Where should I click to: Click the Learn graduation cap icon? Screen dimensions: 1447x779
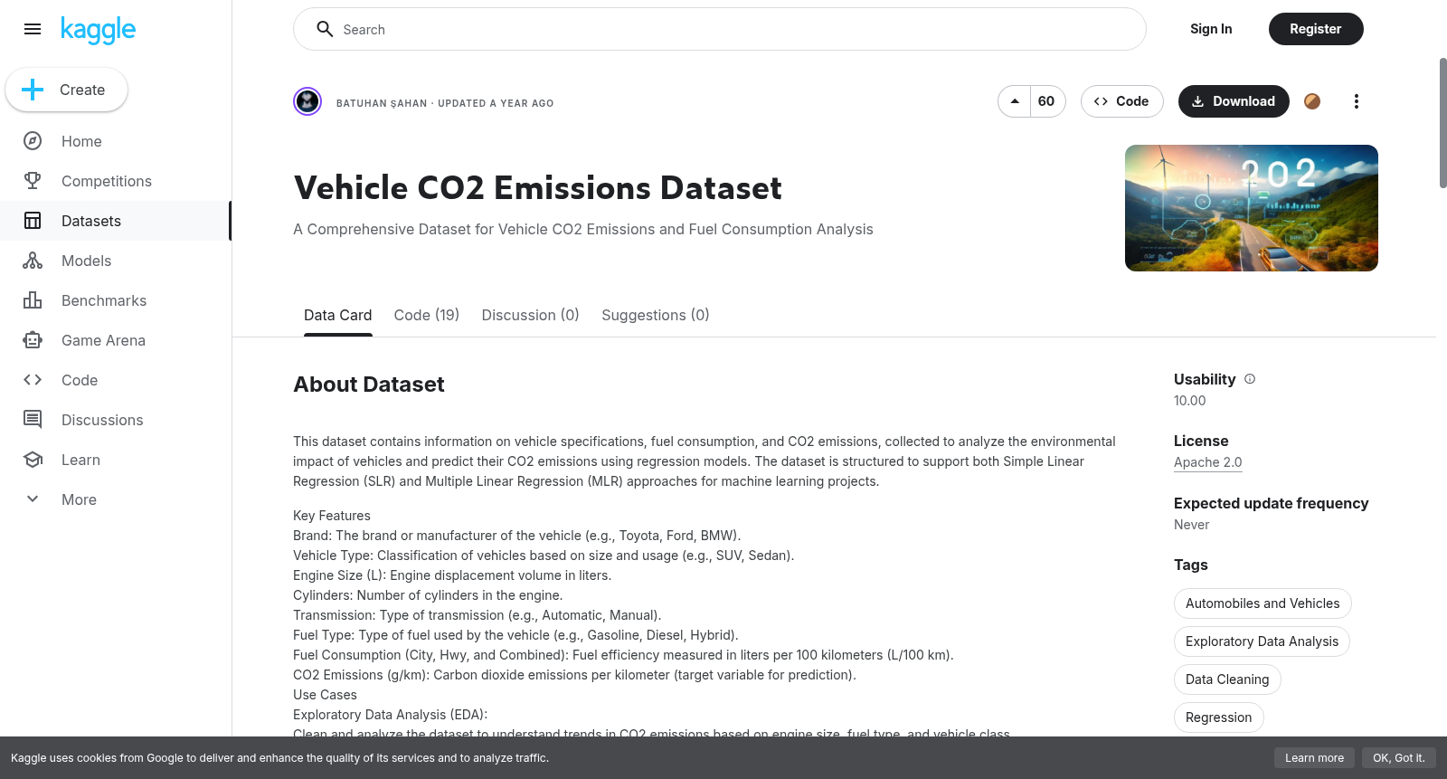[33, 460]
